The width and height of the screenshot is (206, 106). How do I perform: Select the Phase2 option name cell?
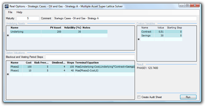click(16, 67)
